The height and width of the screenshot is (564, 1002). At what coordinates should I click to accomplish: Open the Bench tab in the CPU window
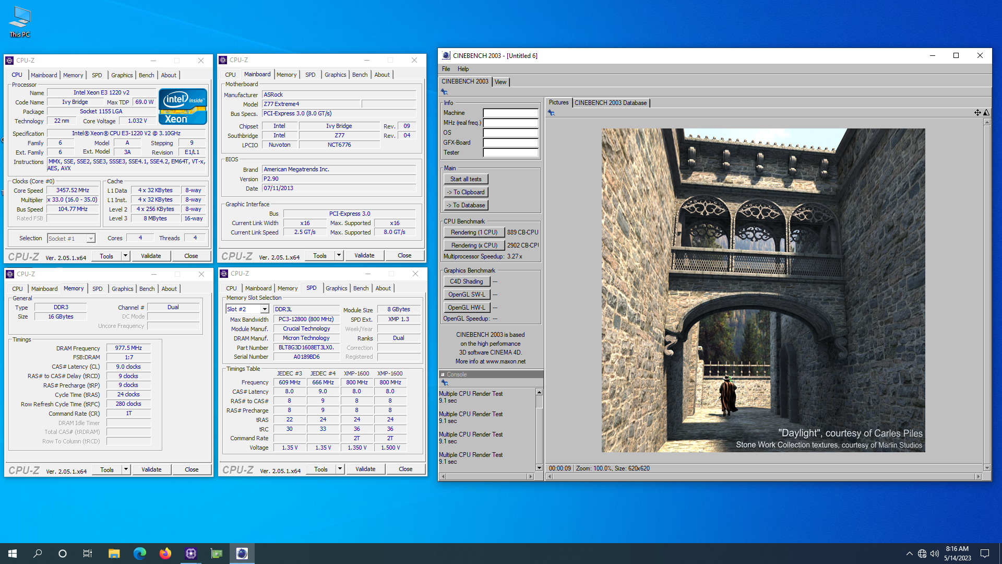point(147,75)
